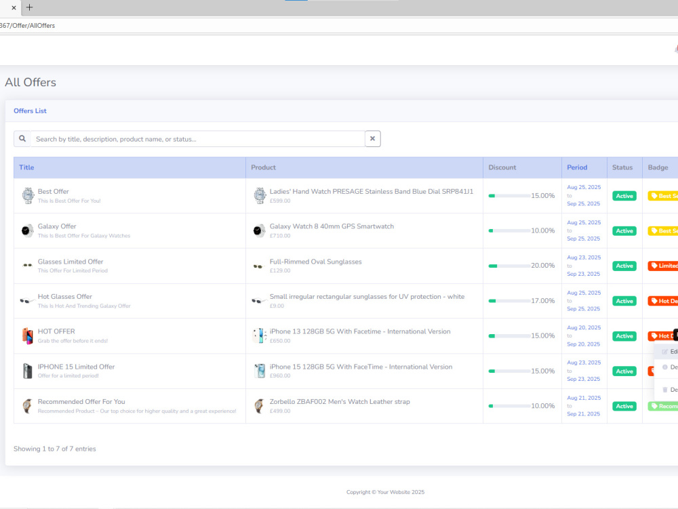Click the Offers List heading link
This screenshot has width=678, height=509.
pyautogui.click(x=30, y=110)
